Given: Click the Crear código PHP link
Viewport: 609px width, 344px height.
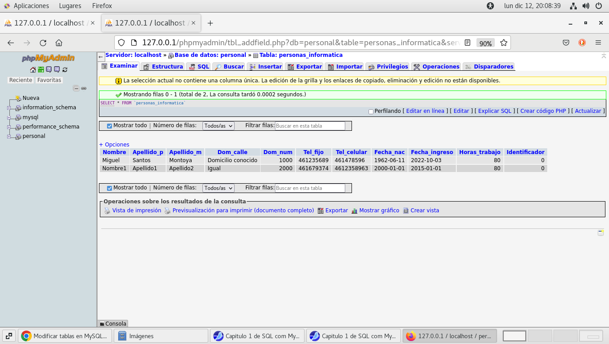Looking at the screenshot, I should pos(543,111).
